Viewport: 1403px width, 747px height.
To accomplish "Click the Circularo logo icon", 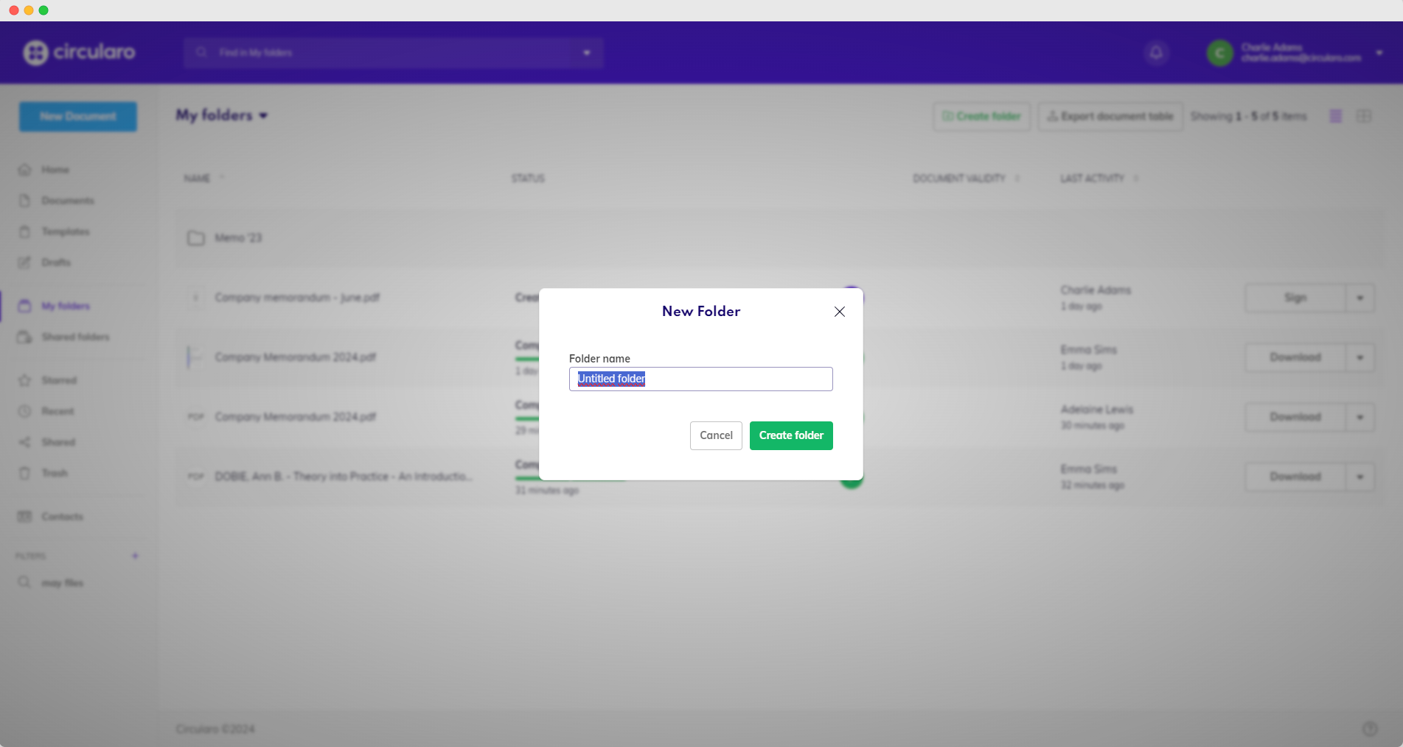I will 35,52.
